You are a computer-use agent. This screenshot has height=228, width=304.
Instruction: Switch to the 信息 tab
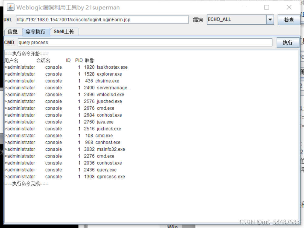pyautogui.click(x=13, y=32)
